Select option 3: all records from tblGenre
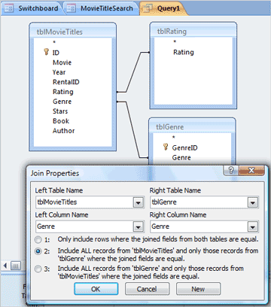Image resolution: width=271 pixels, height=307 pixels. click(x=38, y=269)
